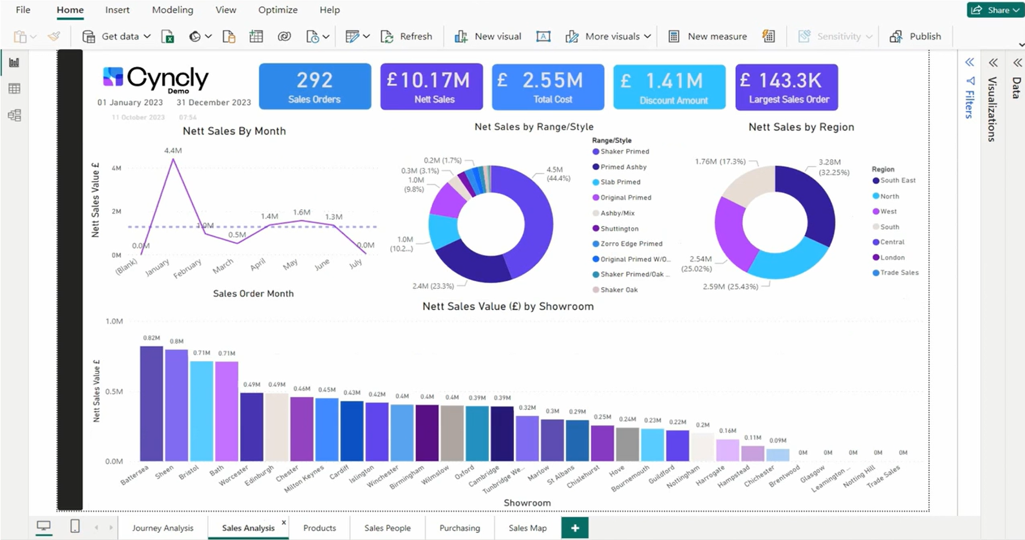Click the Publish button label
Image resolution: width=1025 pixels, height=540 pixels.
click(925, 37)
